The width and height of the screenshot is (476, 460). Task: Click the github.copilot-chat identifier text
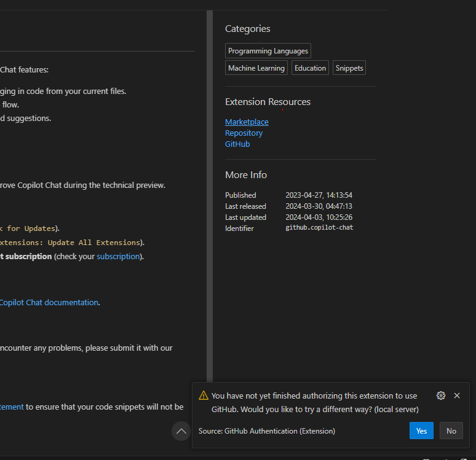(x=319, y=228)
